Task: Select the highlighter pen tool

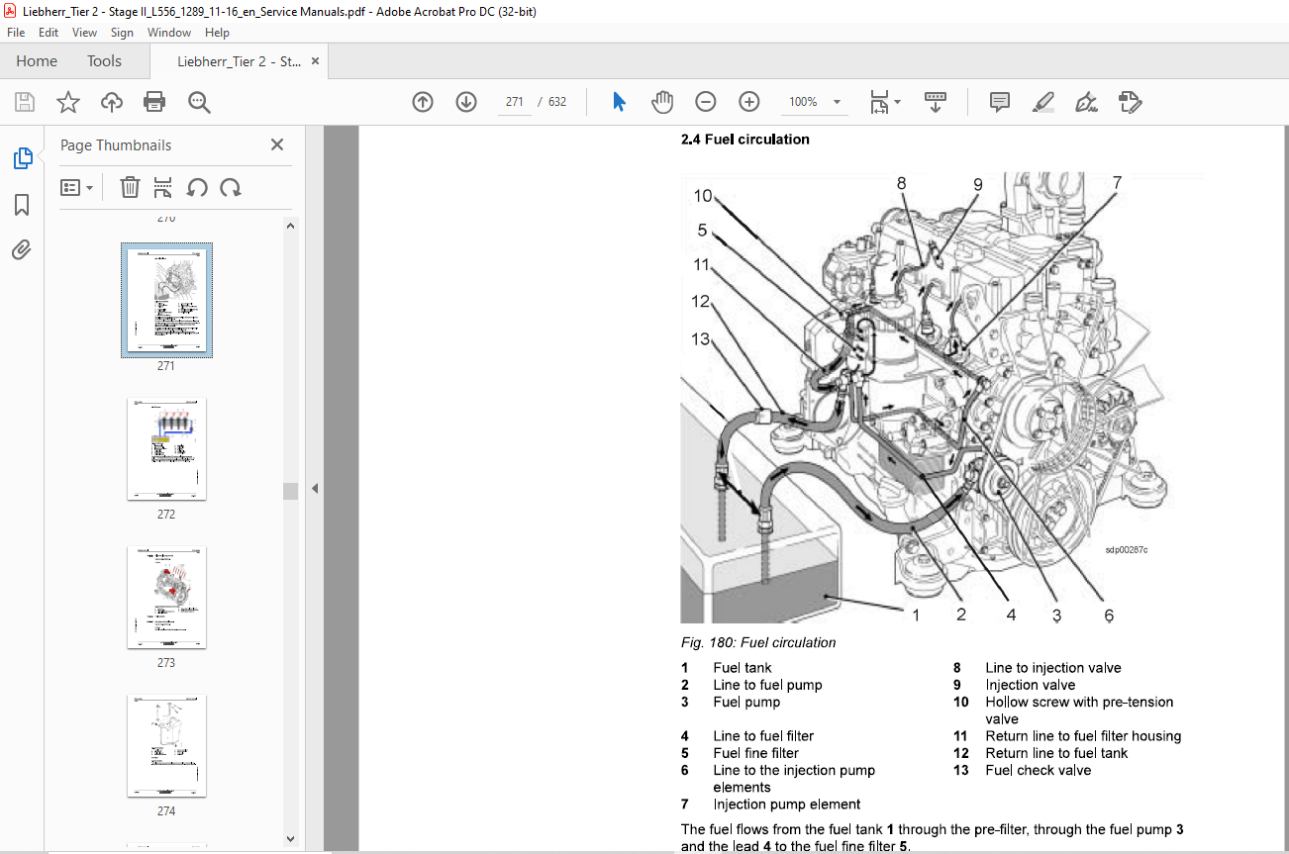Action: (1043, 102)
